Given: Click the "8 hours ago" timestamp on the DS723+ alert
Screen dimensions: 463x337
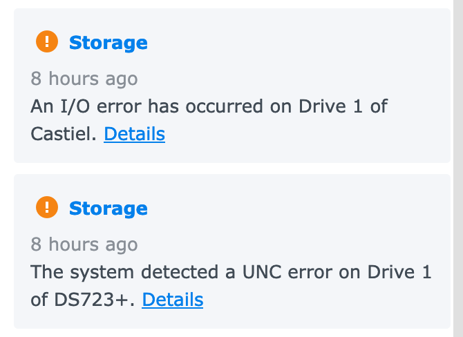Looking at the screenshot, I should [x=84, y=244].
